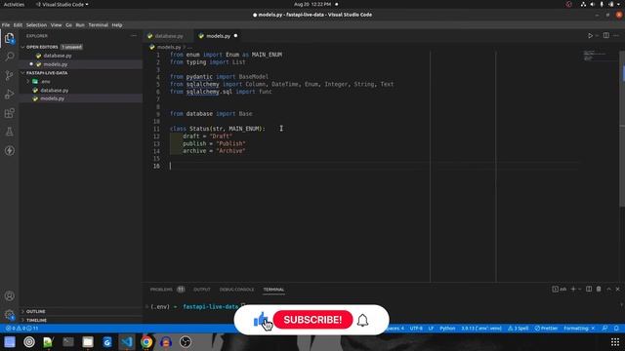Click the feedback icon in status bar
Image resolution: width=625 pixels, height=351 pixels.
point(604,329)
